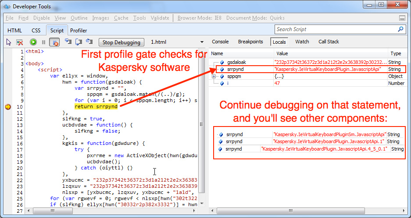Select element by click arrow tool

point(9,42)
